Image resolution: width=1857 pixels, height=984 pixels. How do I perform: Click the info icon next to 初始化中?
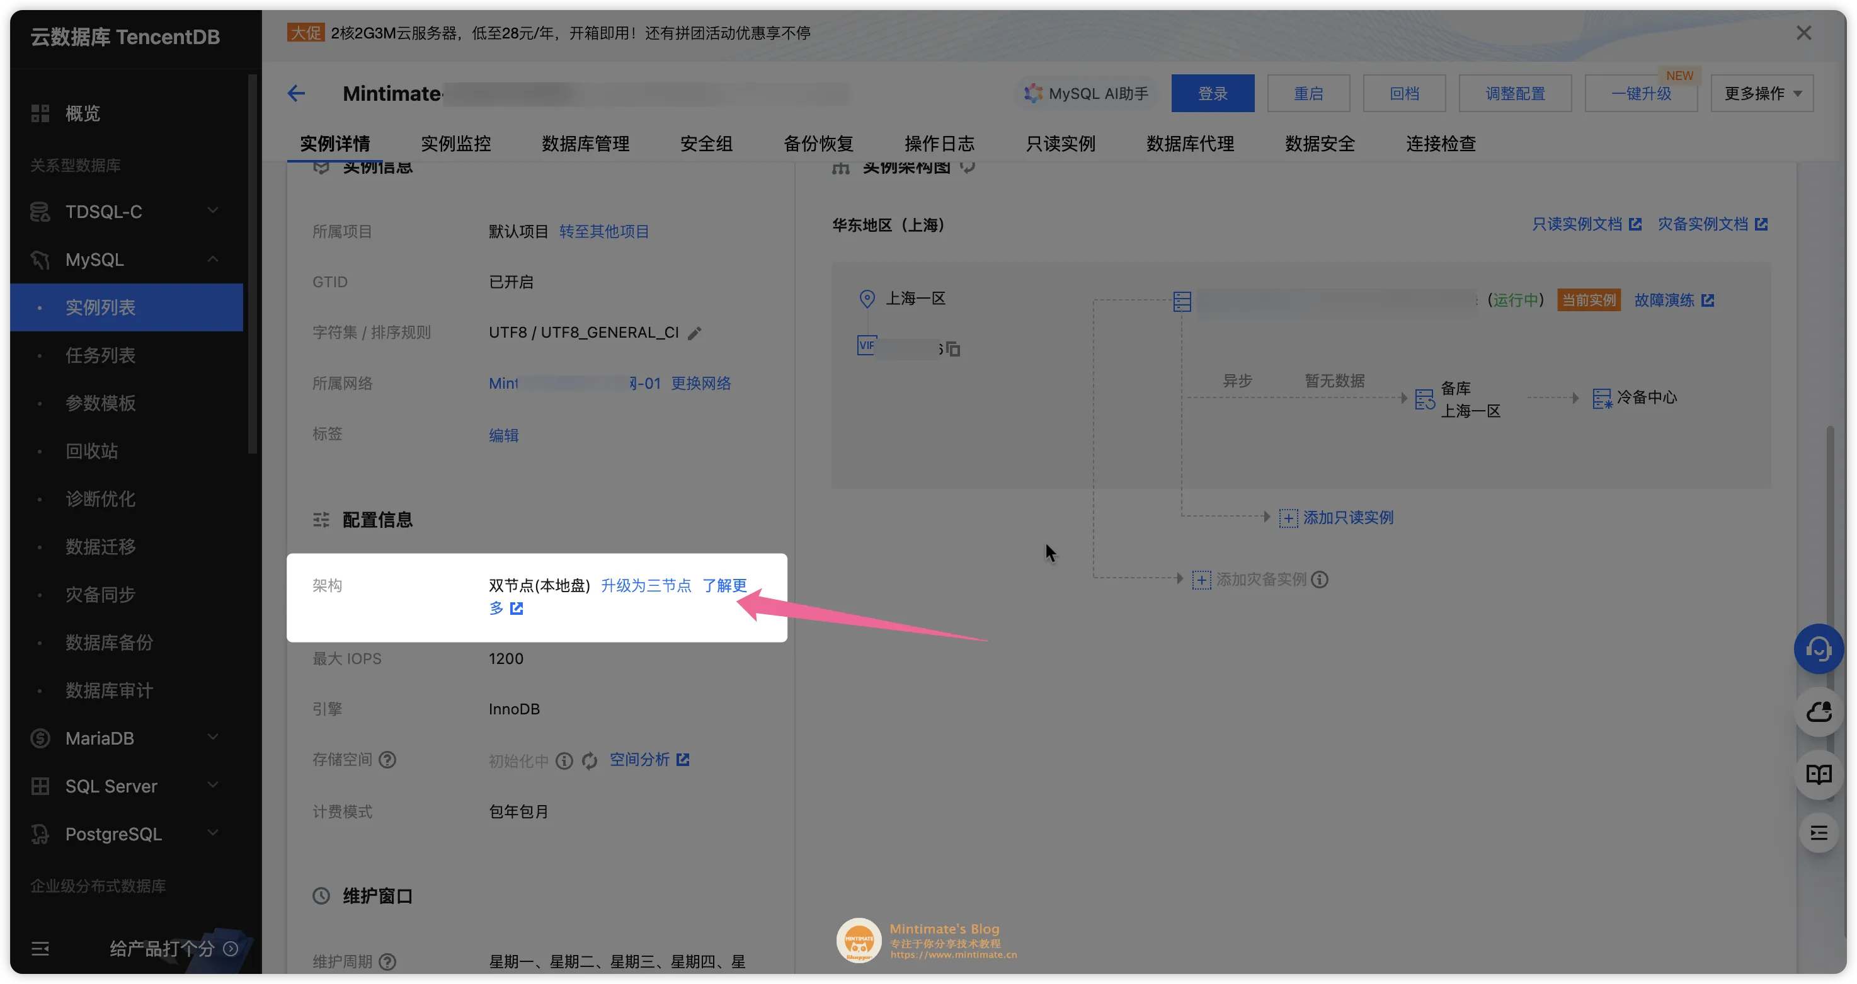coord(564,760)
